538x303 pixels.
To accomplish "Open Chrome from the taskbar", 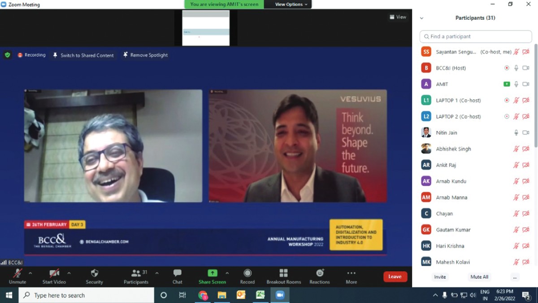I will click(203, 295).
